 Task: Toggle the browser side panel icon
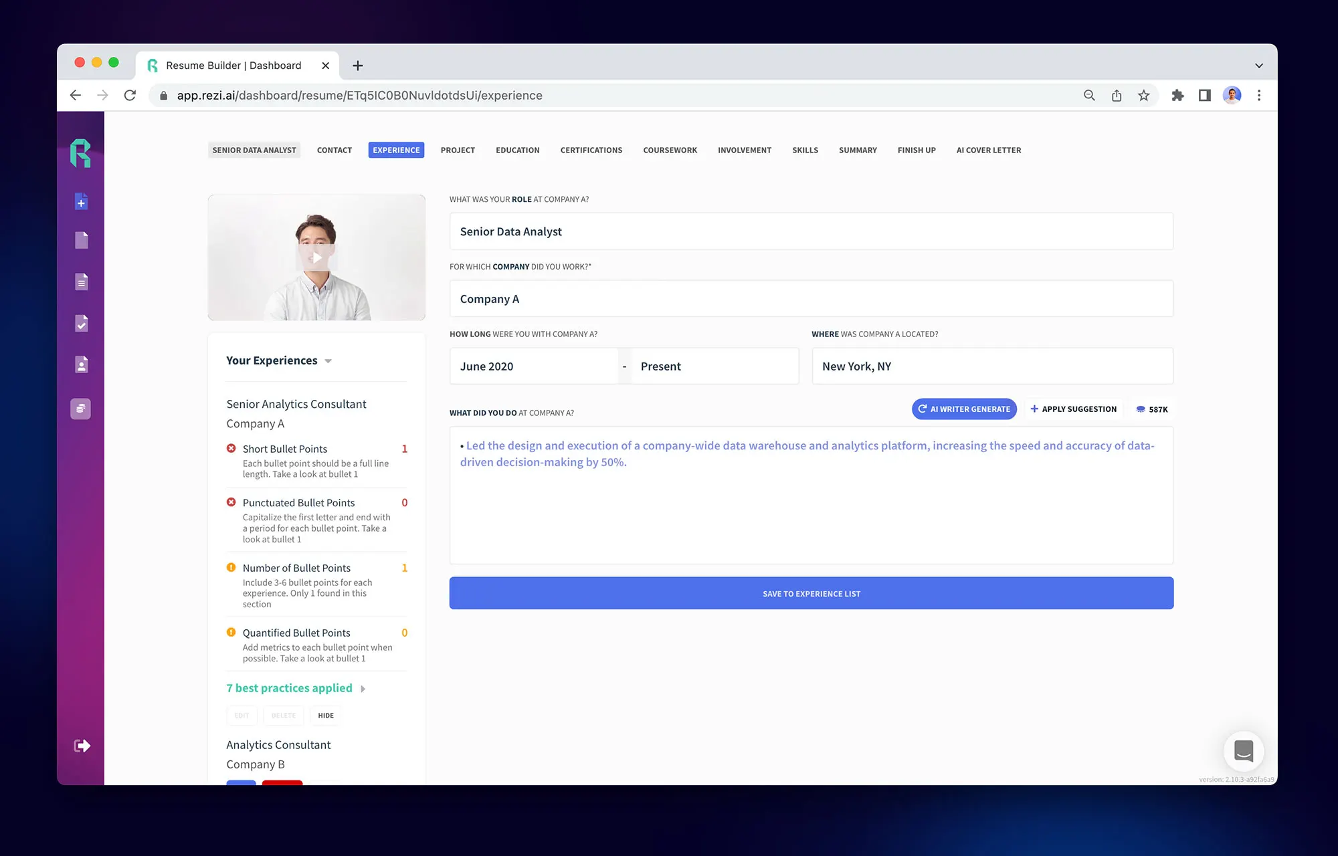point(1205,96)
